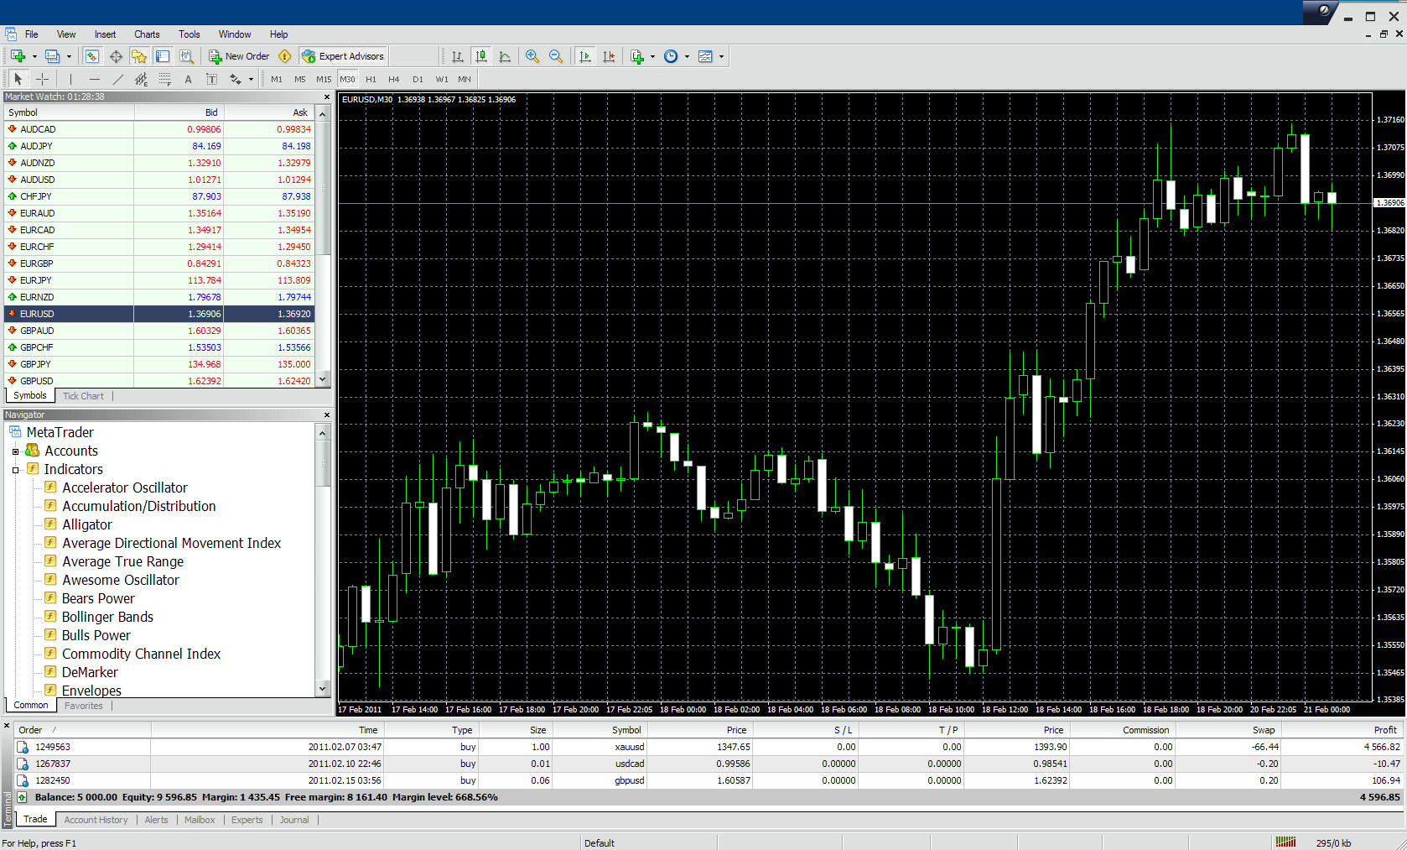Switch to the Tick Chart tab
This screenshot has width=1407, height=850.
[83, 396]
